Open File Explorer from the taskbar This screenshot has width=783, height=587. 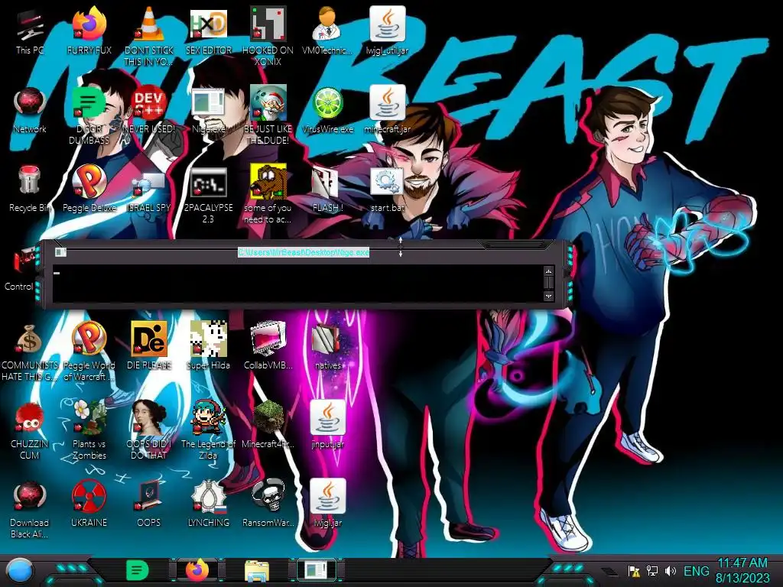coord(257,570)
